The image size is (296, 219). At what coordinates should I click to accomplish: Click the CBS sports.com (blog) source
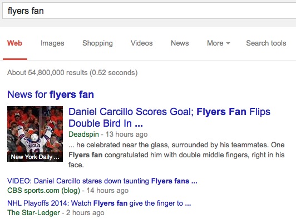point(43,191)
